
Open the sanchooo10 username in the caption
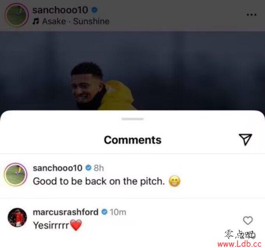click(58, 168)
